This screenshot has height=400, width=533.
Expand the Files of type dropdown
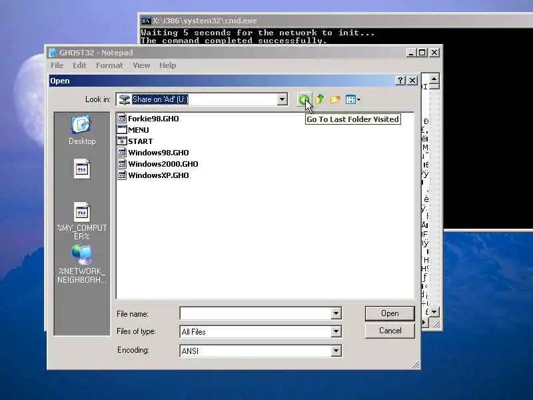(336, 331)
